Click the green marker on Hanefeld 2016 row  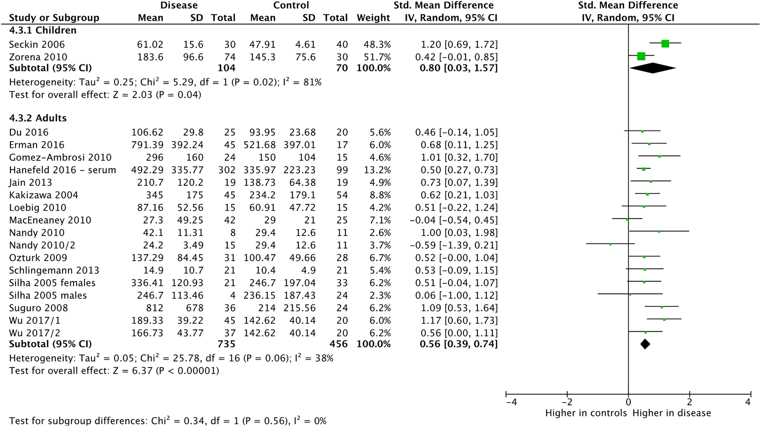coord(643,169)
